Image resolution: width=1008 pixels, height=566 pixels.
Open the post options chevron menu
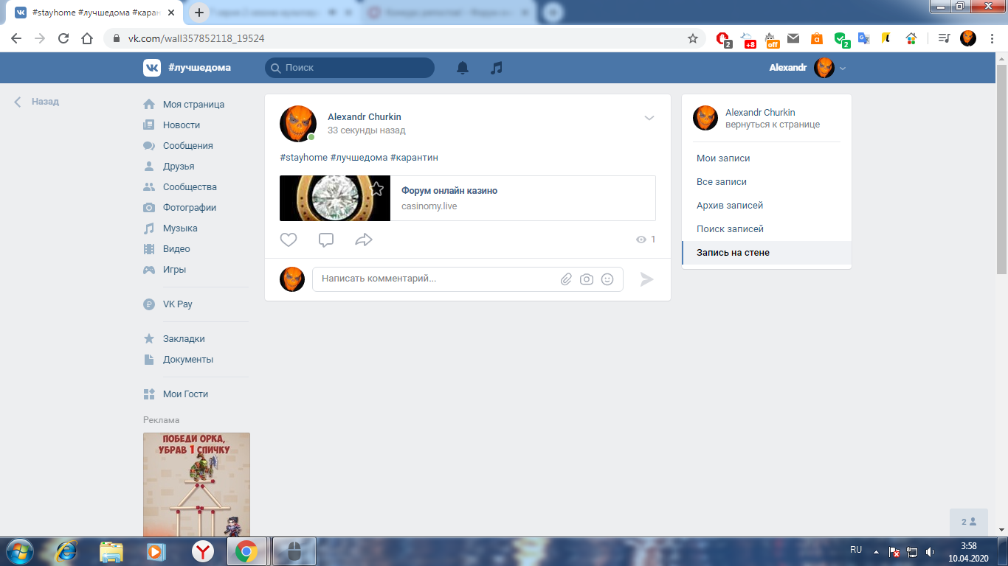click(649, 118)
